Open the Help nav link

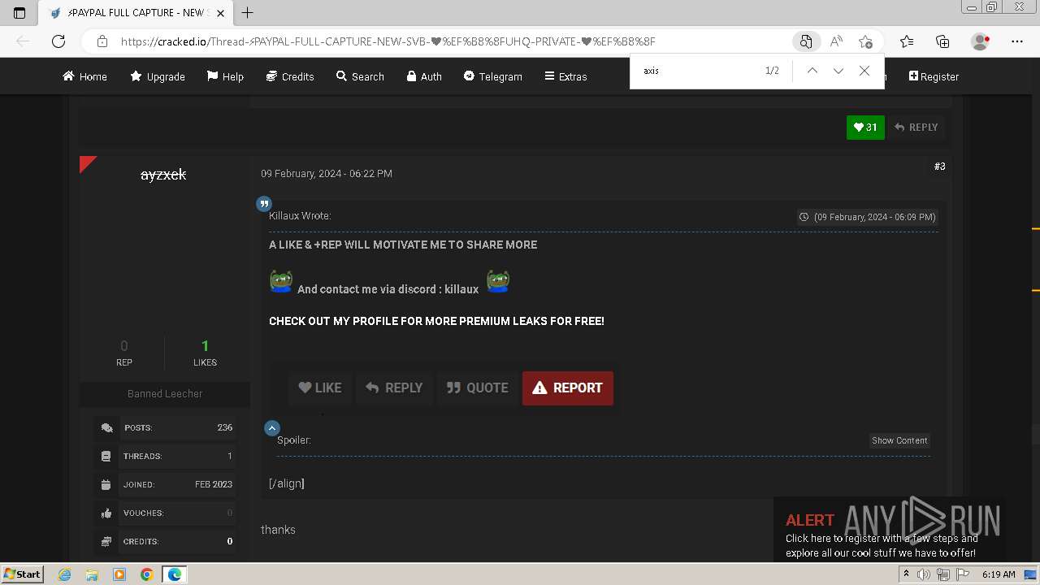point(225,76)
